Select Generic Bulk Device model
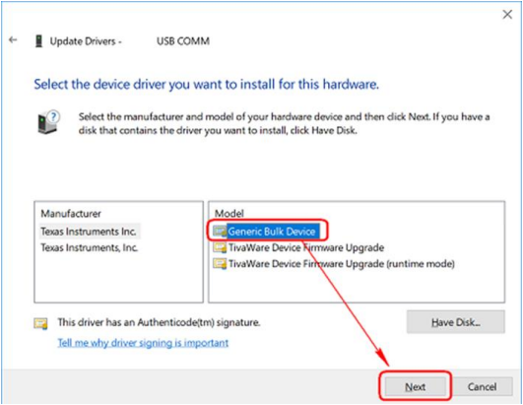The height and width of the screenshot is (405, 523). [x=272, y=232]
